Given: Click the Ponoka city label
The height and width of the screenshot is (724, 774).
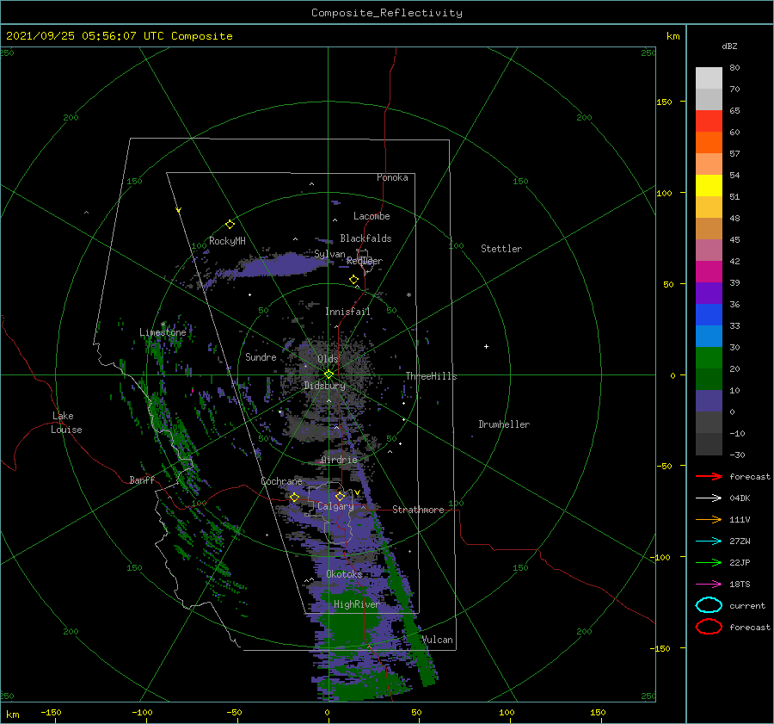Looking at the screenshot, I should pyautogui.click(x=392, y=177).
